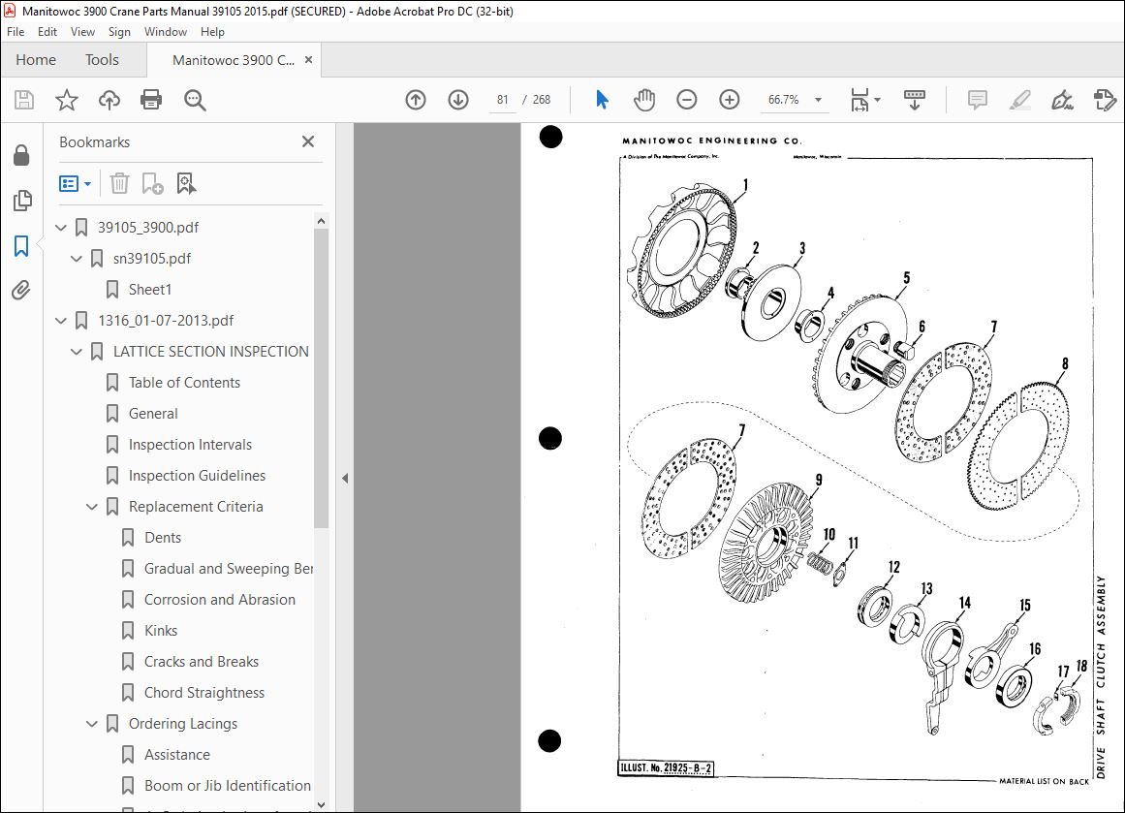
Task: Go to previous page arrow
Action: tap(416, 100)
